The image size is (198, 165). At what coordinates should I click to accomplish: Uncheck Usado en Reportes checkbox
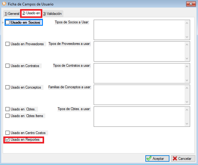click(x=8, y=140)
